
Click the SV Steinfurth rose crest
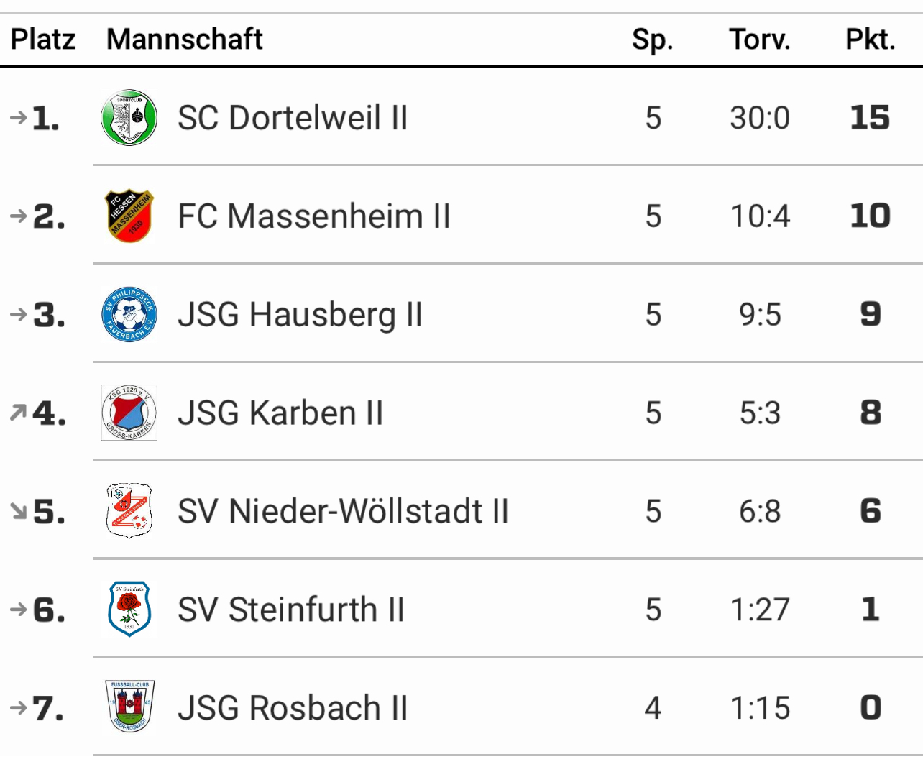tap(129, 610)
